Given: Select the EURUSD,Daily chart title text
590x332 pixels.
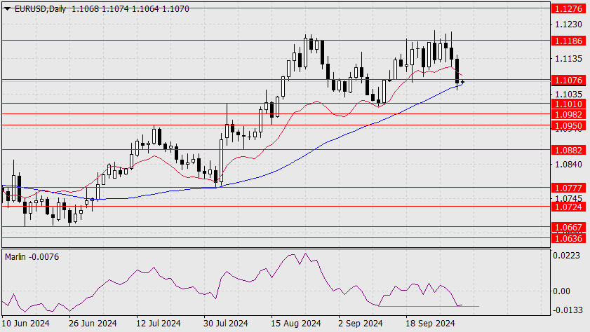Looking at the screenshot, I should point(40,8).
